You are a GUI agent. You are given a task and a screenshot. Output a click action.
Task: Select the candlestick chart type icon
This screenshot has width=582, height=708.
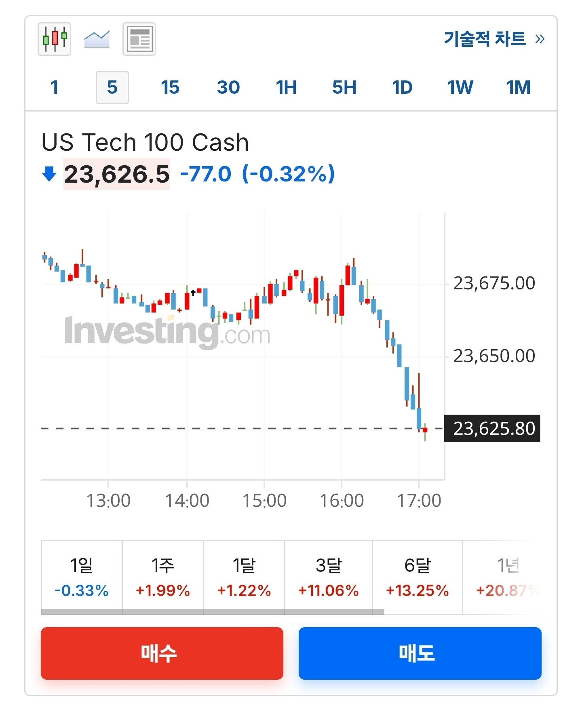point(55,39)
